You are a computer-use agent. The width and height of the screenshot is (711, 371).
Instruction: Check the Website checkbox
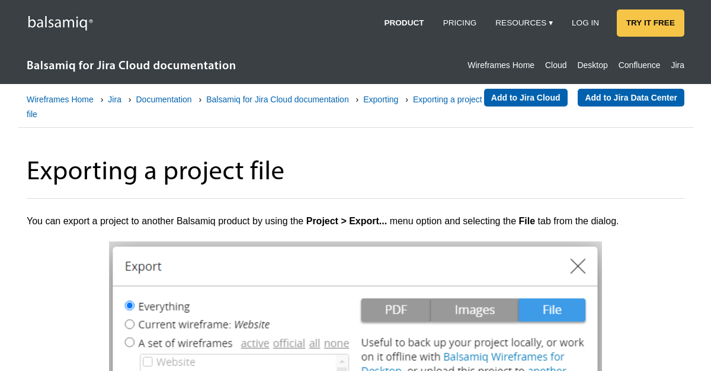146,362
